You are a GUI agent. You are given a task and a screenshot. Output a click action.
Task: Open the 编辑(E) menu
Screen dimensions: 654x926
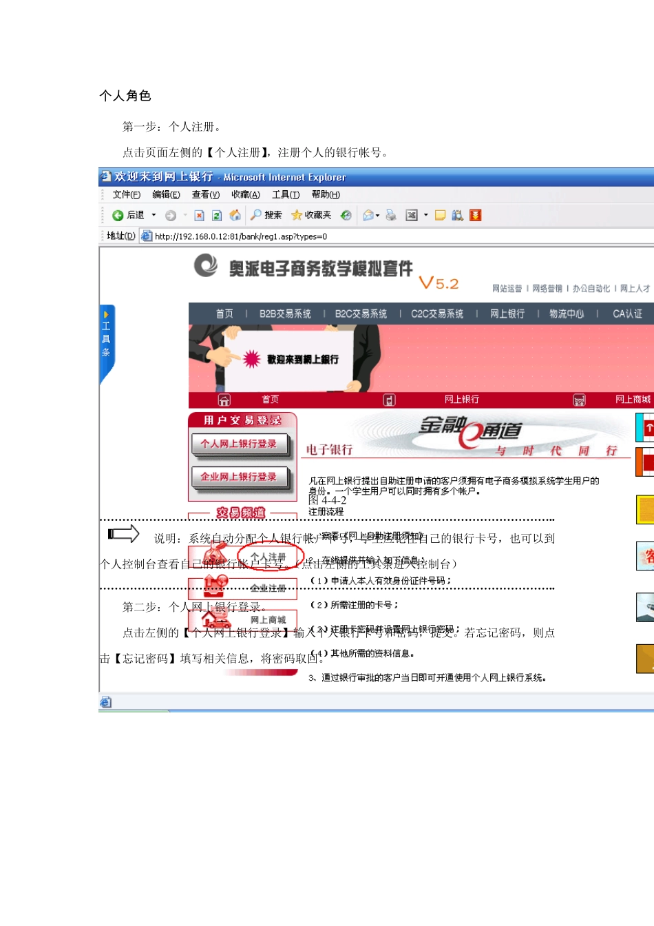(166, 195)
